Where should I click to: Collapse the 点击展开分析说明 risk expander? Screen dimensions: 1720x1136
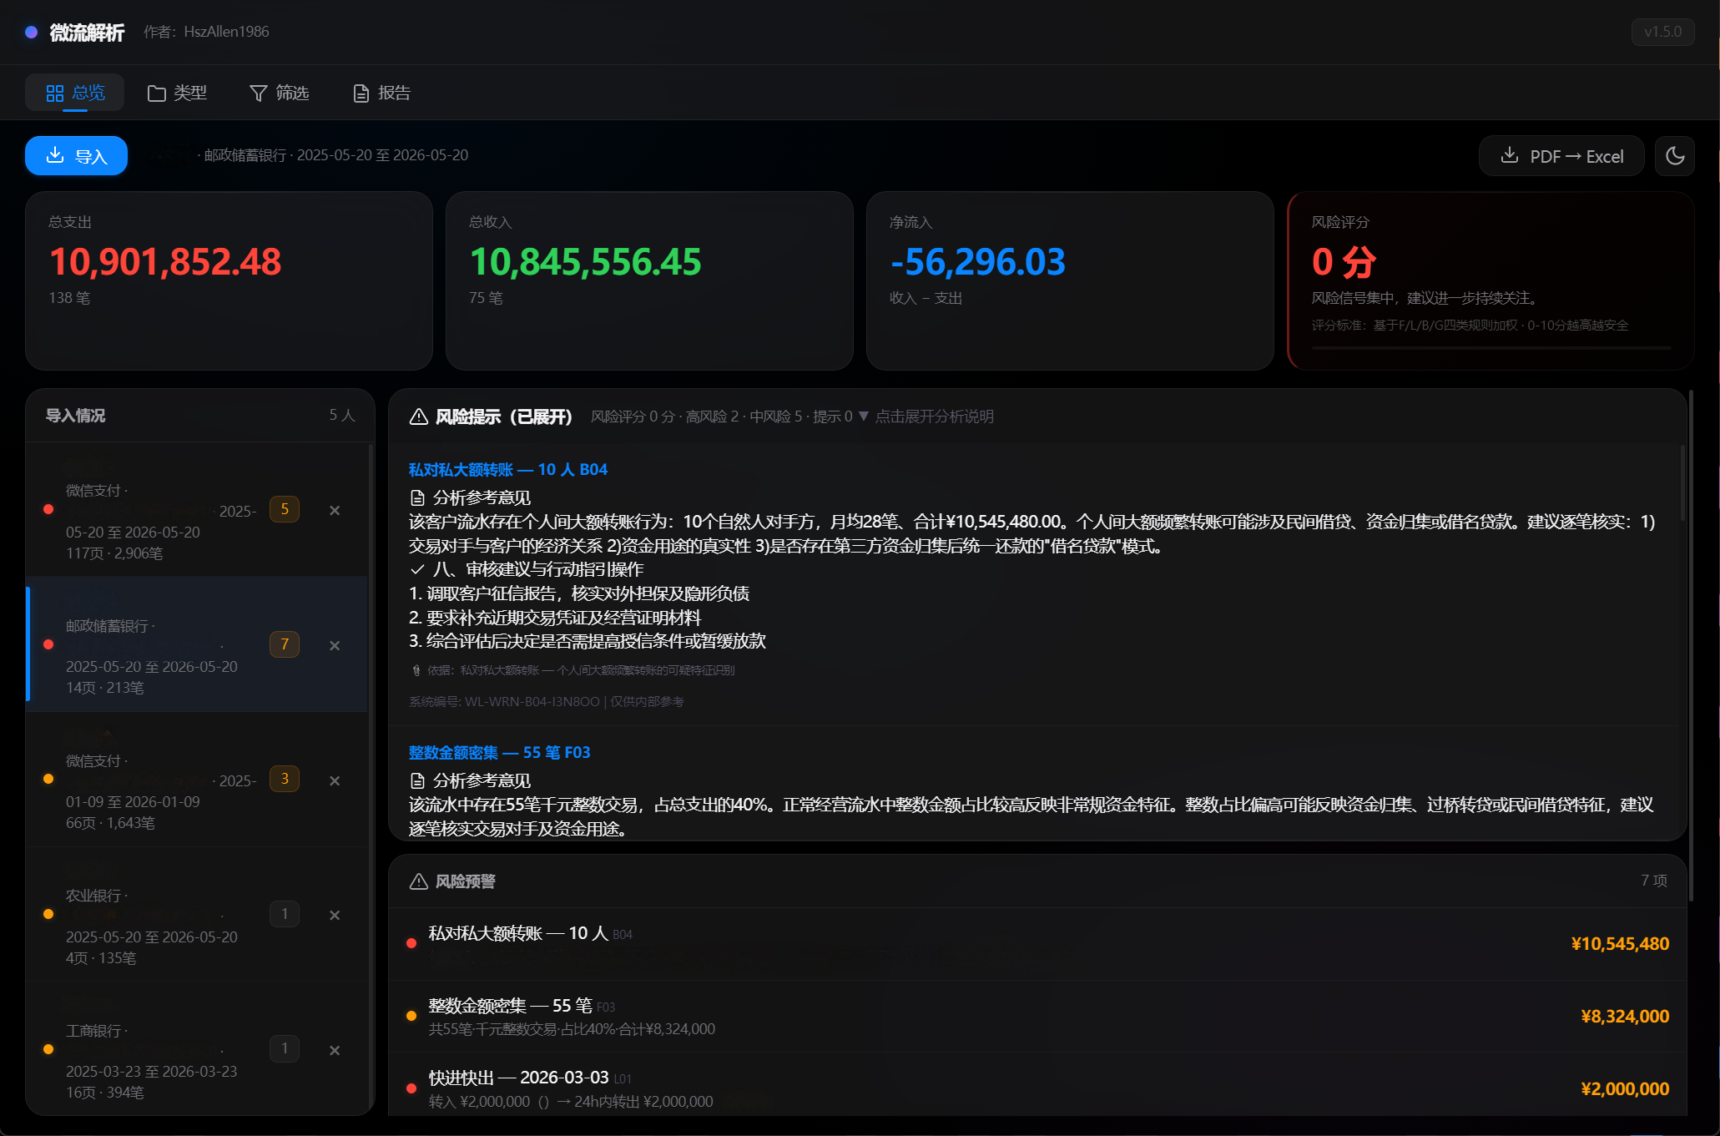pyautogui.click(x=926, y=417)
